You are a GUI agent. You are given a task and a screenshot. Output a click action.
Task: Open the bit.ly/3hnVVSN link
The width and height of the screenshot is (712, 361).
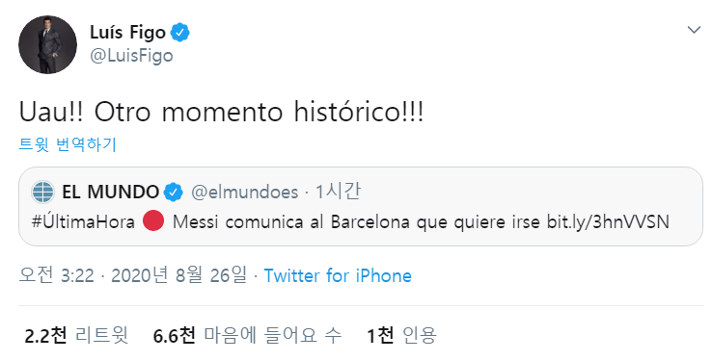(608, 222)
